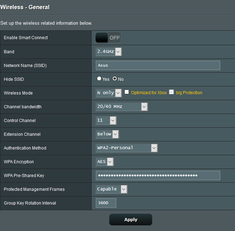Toggle the Enable Smart Connect switch
The width and height of the screenshot is (235, 231).
click(x=108, y=38)
